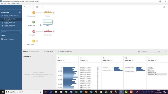Image resolution: width=168 pixels, height=94 pixels.
Task: Open Google Chrome from the taskbar
Action: [x=111, y=92]
